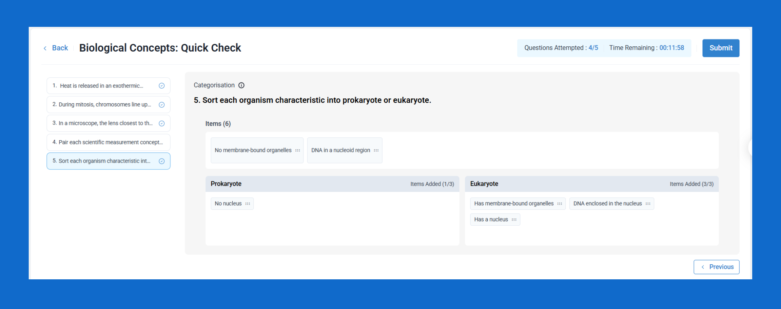Go to question 3 about microscope lens
Image resolution: width=781 pixels, height=309 pixels.
click(109, 124)
